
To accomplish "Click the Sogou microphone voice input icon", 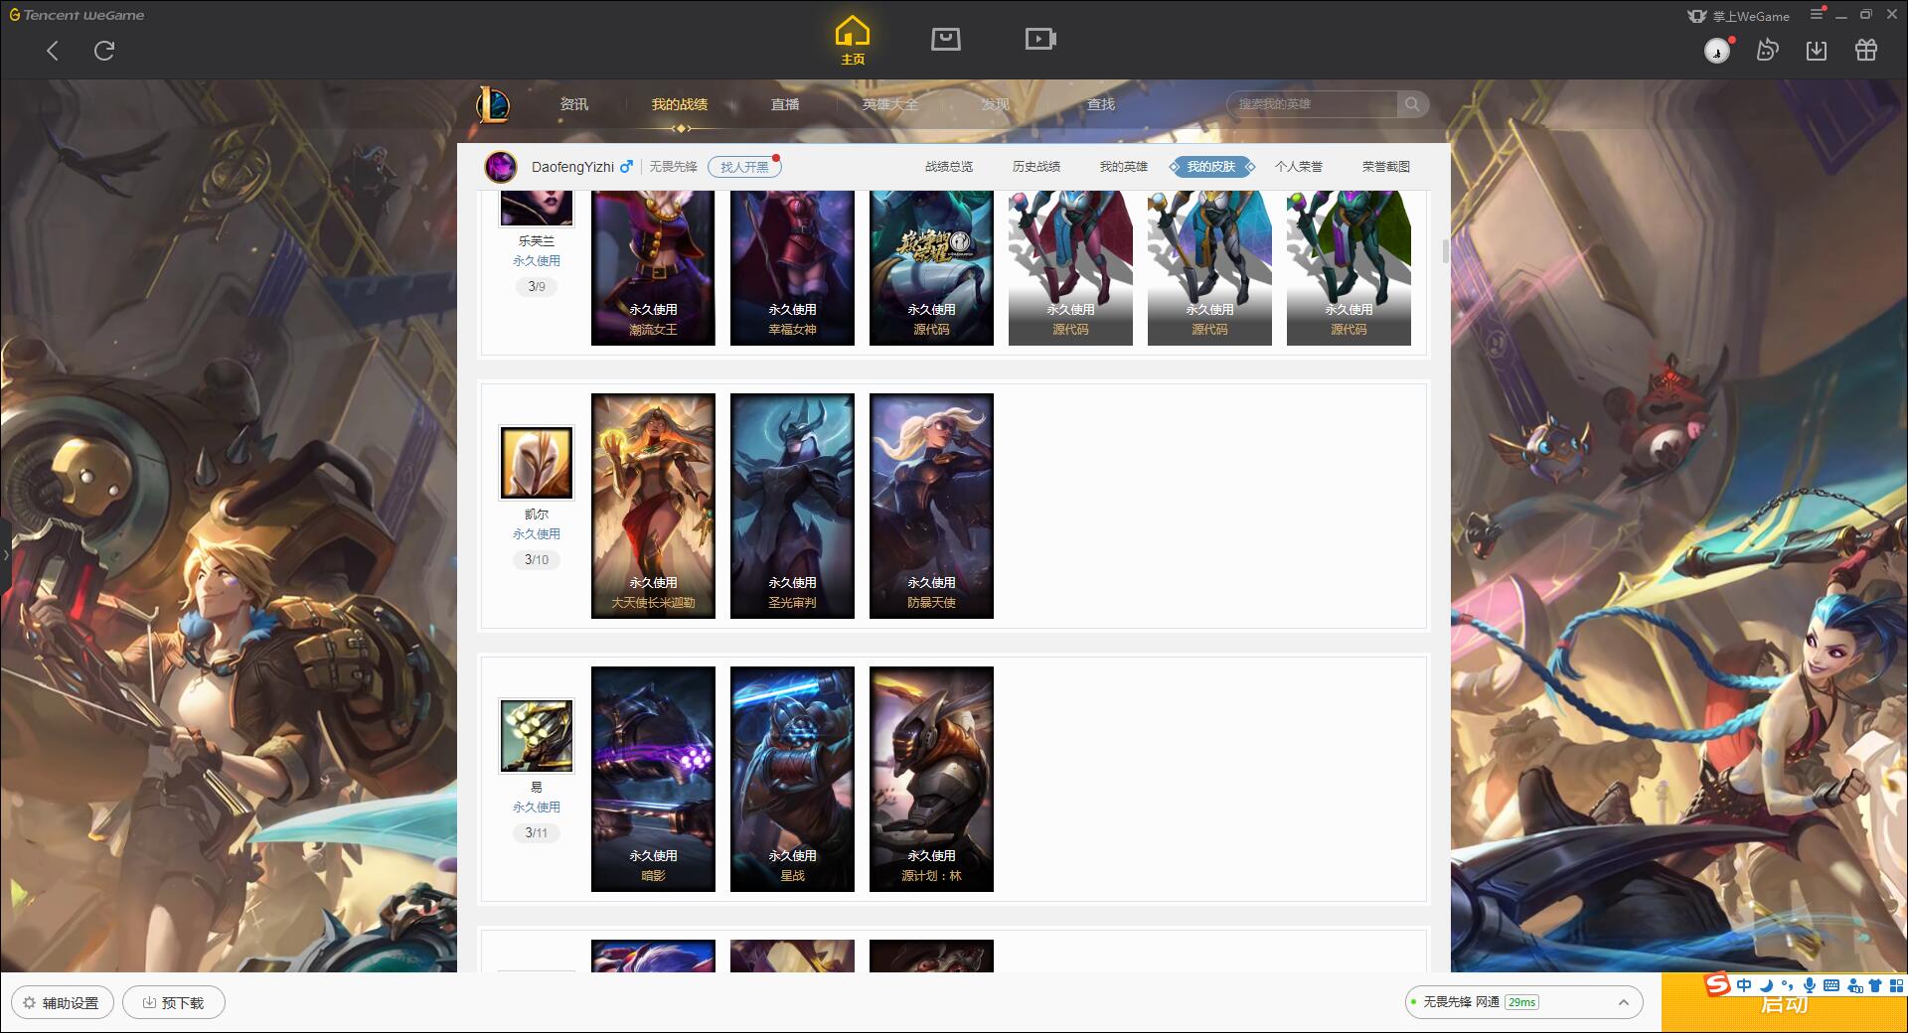I will 1810,985.
